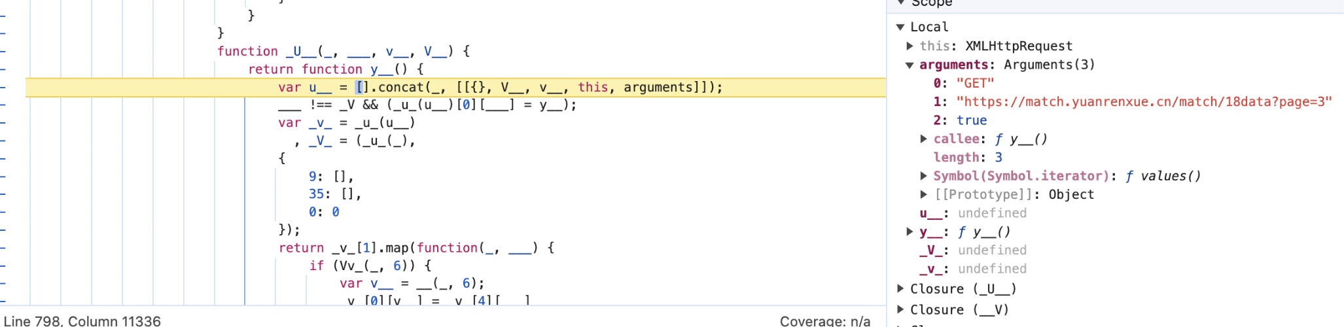The width and height of the screenshot is (1344, 327).
Task: Select the argument 2 true value
Action: pyautogui.click(x=972, y=120)
